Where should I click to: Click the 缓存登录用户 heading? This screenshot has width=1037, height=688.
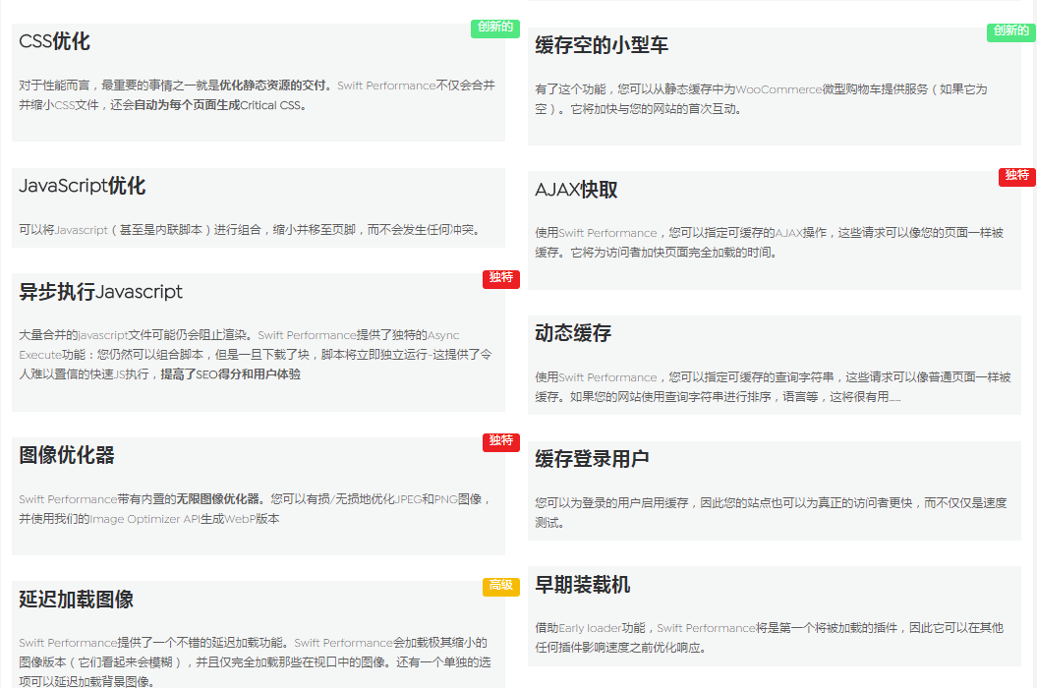click(x=592, y=459)
